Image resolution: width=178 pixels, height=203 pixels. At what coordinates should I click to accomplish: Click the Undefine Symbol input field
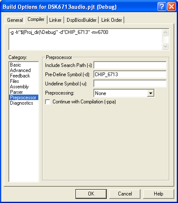(x=130, y=84)
